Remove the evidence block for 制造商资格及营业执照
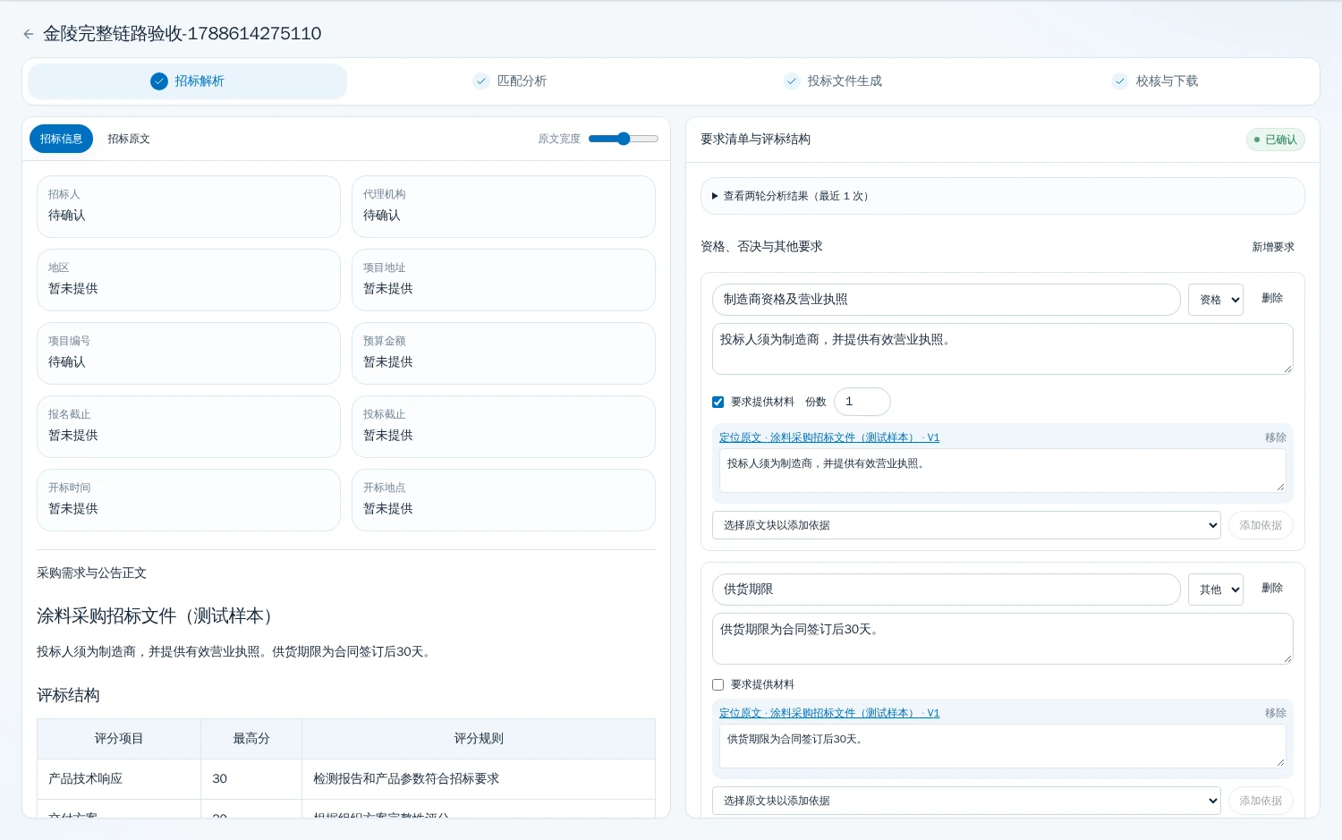1342x840 pixels. 1275,437
